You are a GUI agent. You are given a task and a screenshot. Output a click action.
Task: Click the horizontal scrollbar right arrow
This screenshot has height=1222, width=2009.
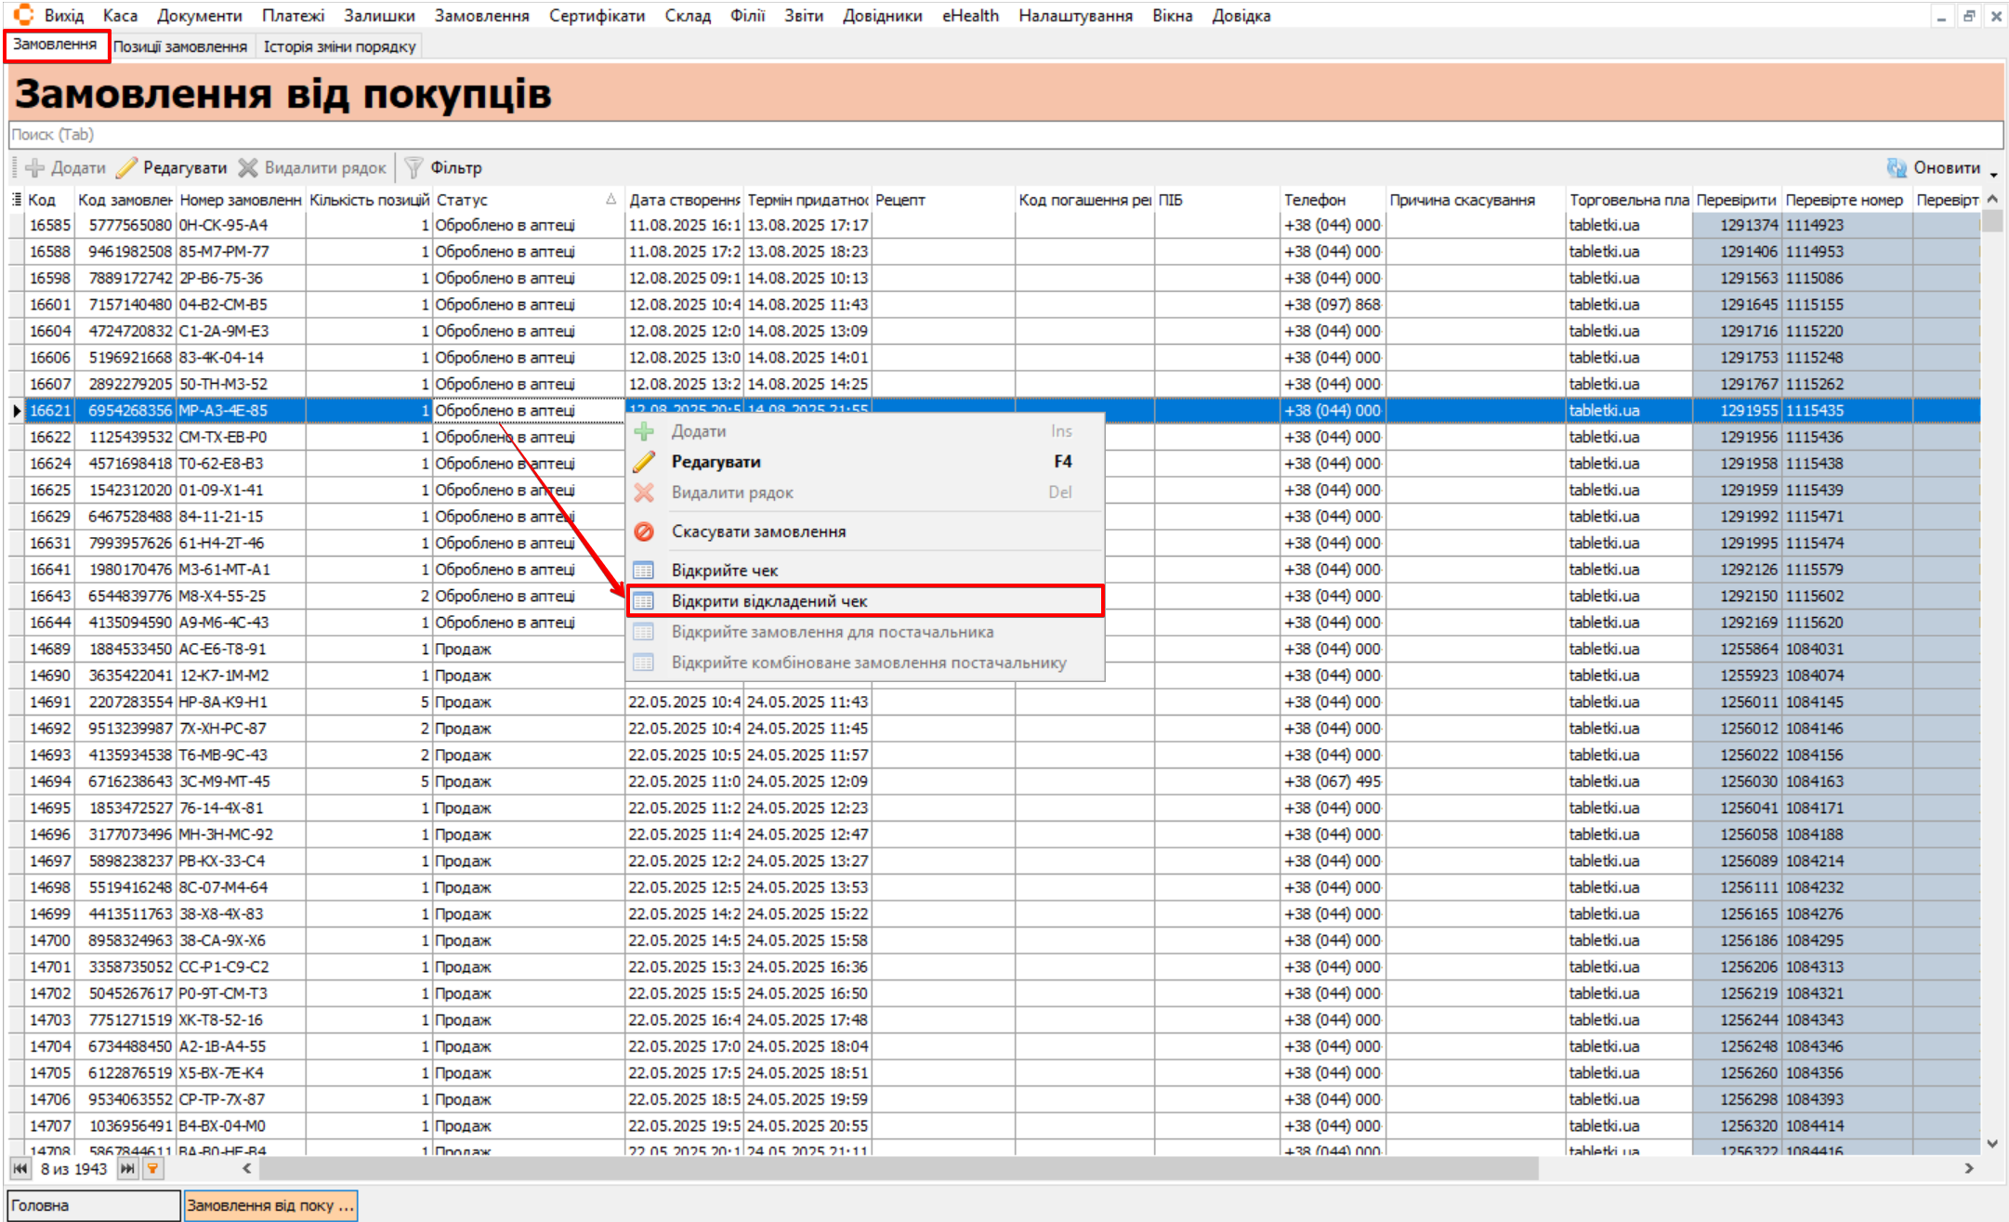(x=1968, y=1168)
